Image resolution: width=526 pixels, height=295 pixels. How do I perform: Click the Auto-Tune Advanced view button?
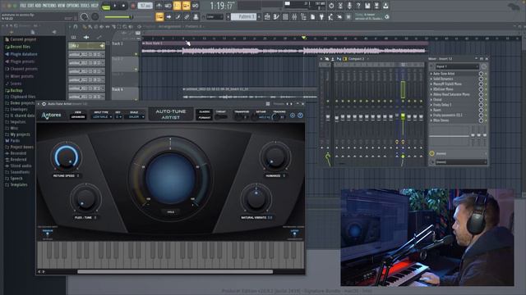pos(78,117)
